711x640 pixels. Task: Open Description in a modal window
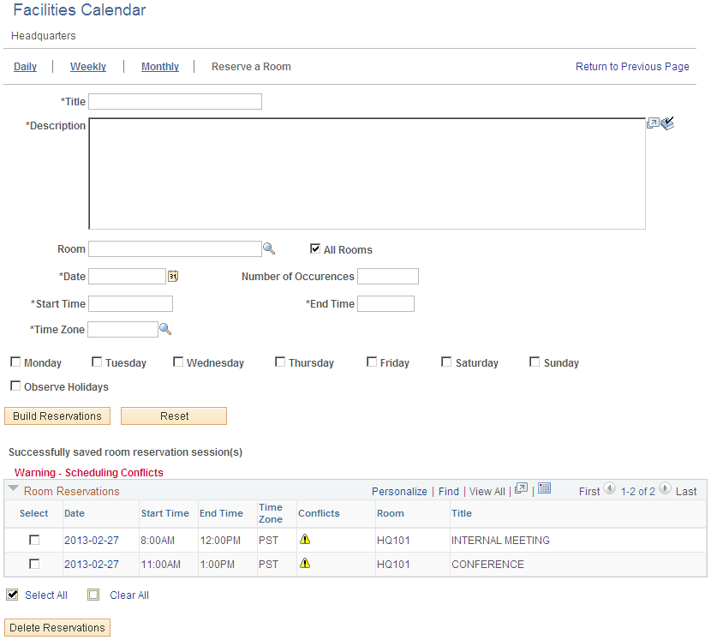click(x=653, y=123)
